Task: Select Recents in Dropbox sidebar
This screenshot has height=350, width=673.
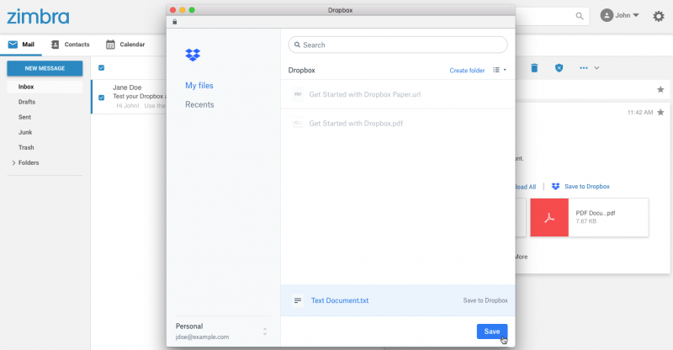Action: click(199, 104)
